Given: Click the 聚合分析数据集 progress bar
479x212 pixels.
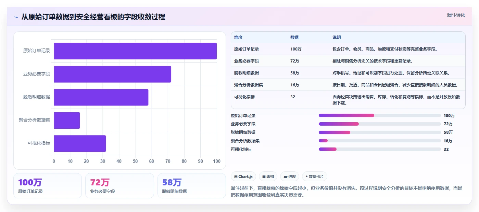Looking at the screenshot, I should point(380,141).
